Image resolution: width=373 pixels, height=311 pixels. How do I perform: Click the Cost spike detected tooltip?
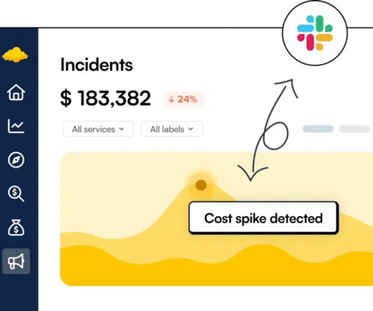pyautogui.click(x=264, y=218)
